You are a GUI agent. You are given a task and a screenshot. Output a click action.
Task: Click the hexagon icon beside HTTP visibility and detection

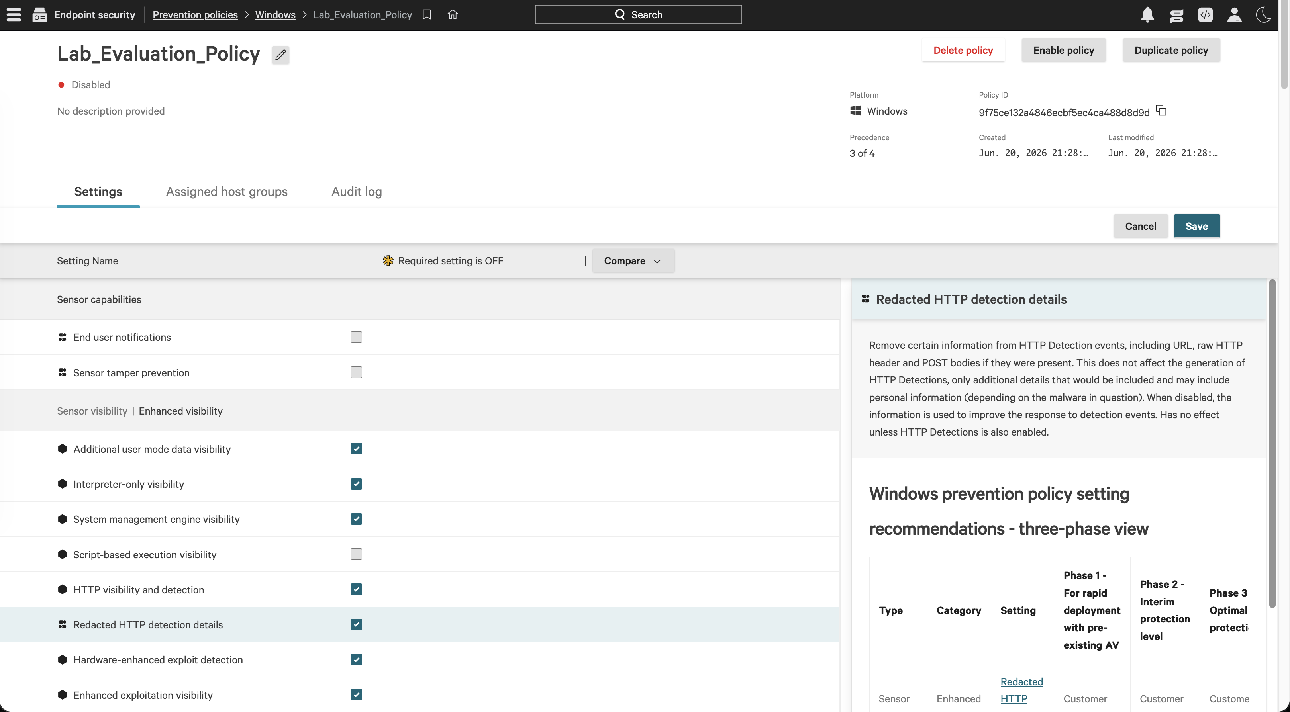pos(62,589)
